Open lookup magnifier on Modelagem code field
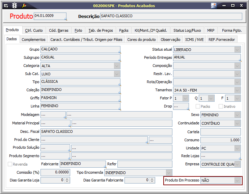 point(65,117)
